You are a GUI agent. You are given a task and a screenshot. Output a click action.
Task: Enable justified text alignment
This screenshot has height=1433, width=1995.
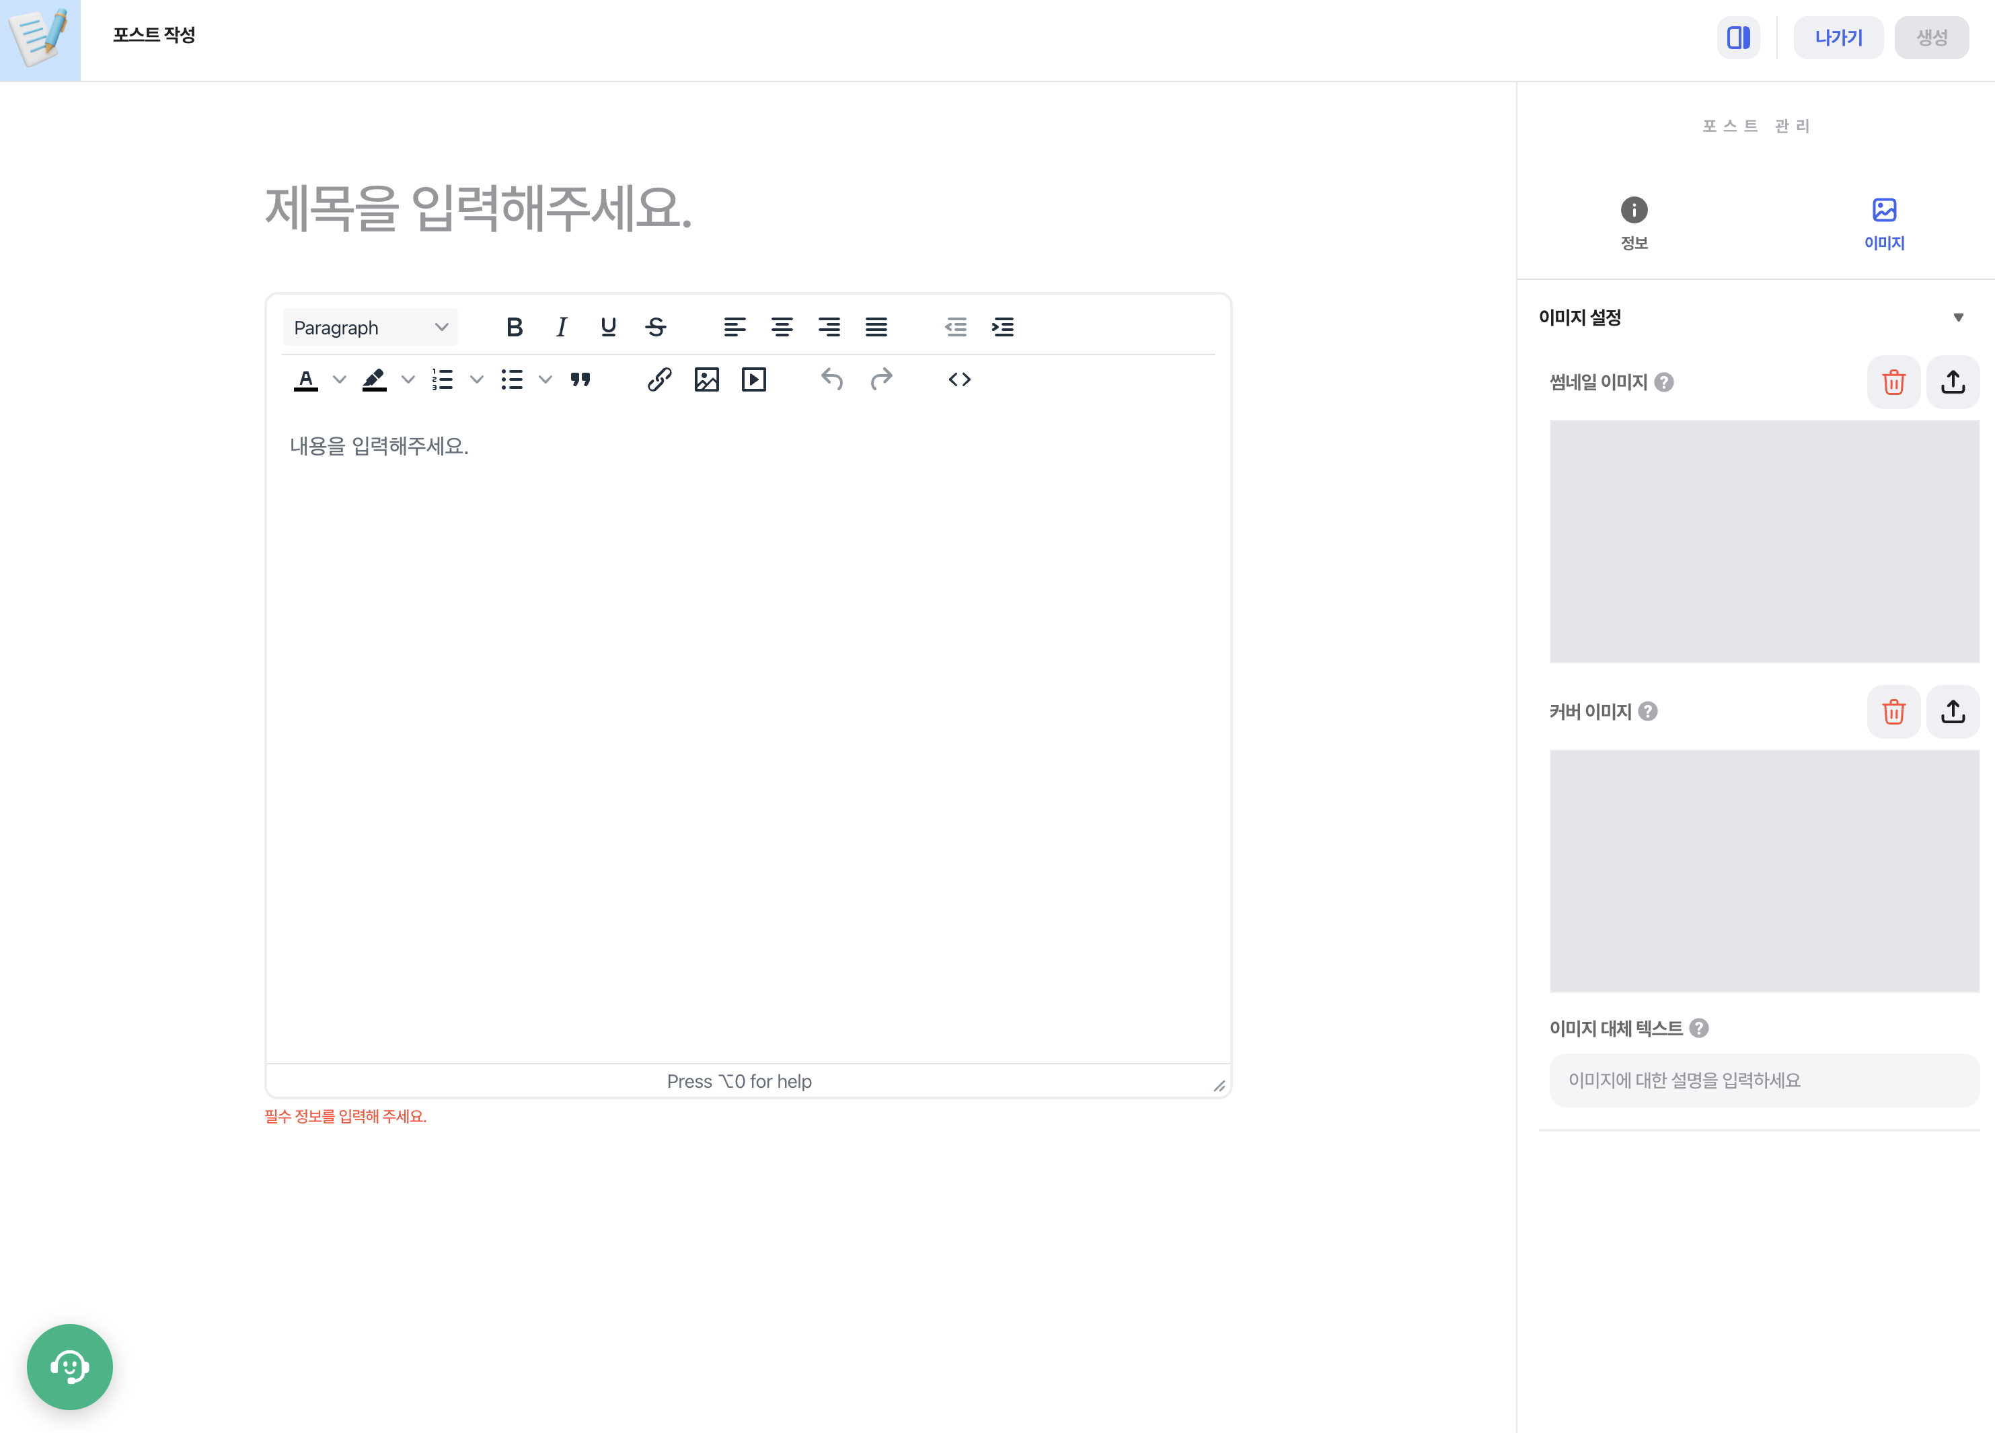click(876, 326)
